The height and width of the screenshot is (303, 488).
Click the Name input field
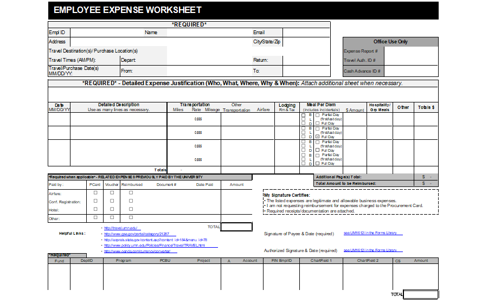(209, 33)
